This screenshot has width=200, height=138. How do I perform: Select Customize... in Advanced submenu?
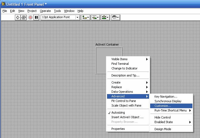pyautogui.click(x=163, y=106)
